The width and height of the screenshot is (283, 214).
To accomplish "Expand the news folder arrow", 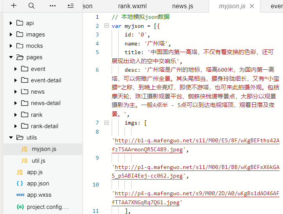I will (x=16, y=92).
